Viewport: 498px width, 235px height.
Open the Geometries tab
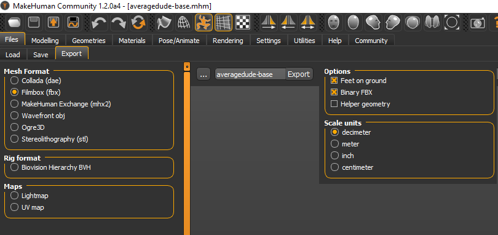tap(89, 41)
